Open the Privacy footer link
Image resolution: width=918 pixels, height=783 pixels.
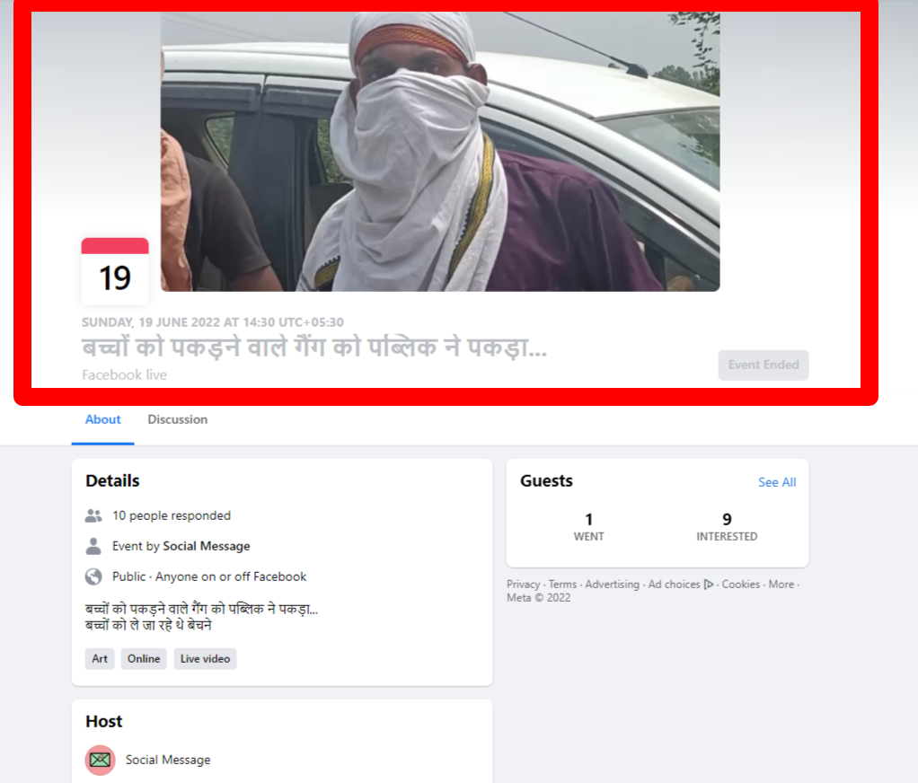pos(524,584)
